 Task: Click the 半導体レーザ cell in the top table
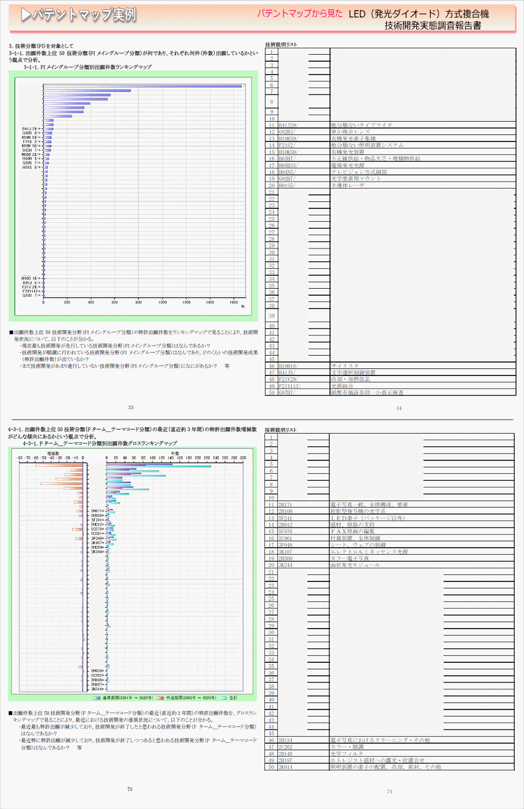[348, 186]
